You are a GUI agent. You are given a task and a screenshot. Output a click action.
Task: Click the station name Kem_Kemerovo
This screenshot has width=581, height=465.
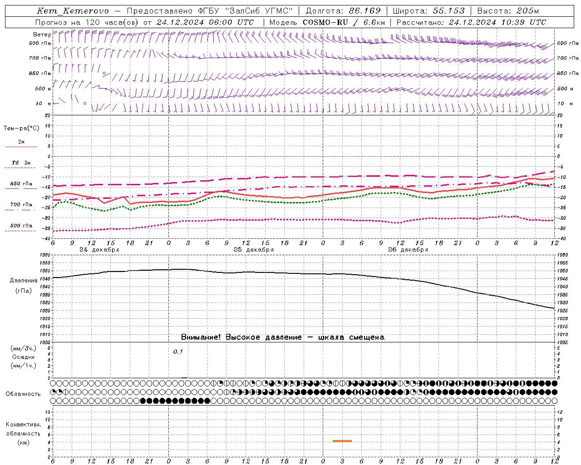tap(73, 11)
